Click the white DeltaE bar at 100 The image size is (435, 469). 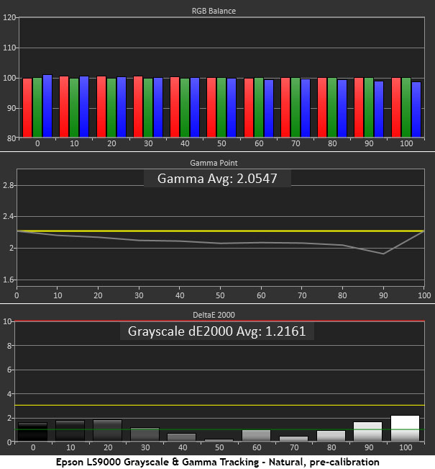click(404, 428)
